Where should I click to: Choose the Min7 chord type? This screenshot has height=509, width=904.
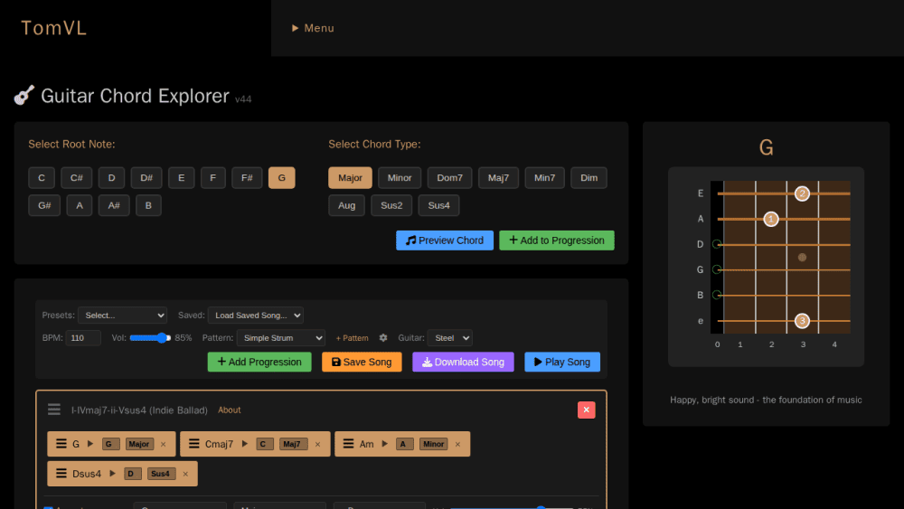(545, 177)
